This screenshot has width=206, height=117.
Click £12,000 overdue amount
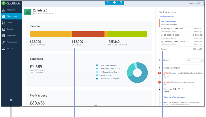[77, 42]
